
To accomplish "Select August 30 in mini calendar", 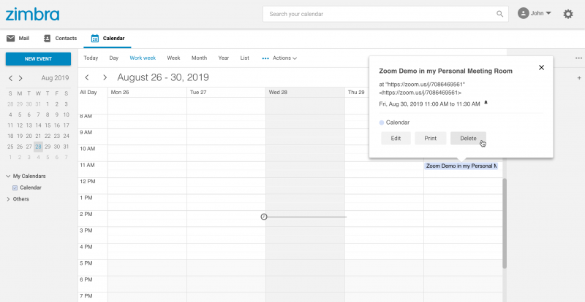I will click(x=57, y=147).
